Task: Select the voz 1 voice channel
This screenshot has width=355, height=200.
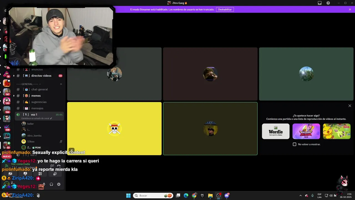Action: pyautogui.click(x=39, y=116)
